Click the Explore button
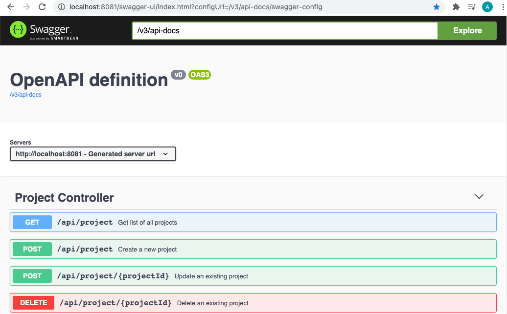Viewport: 507px width, 314px height. click(467, 30)
